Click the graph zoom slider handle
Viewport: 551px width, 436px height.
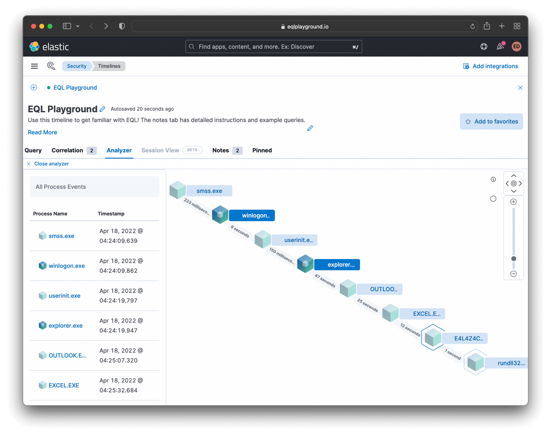point(514,259)
